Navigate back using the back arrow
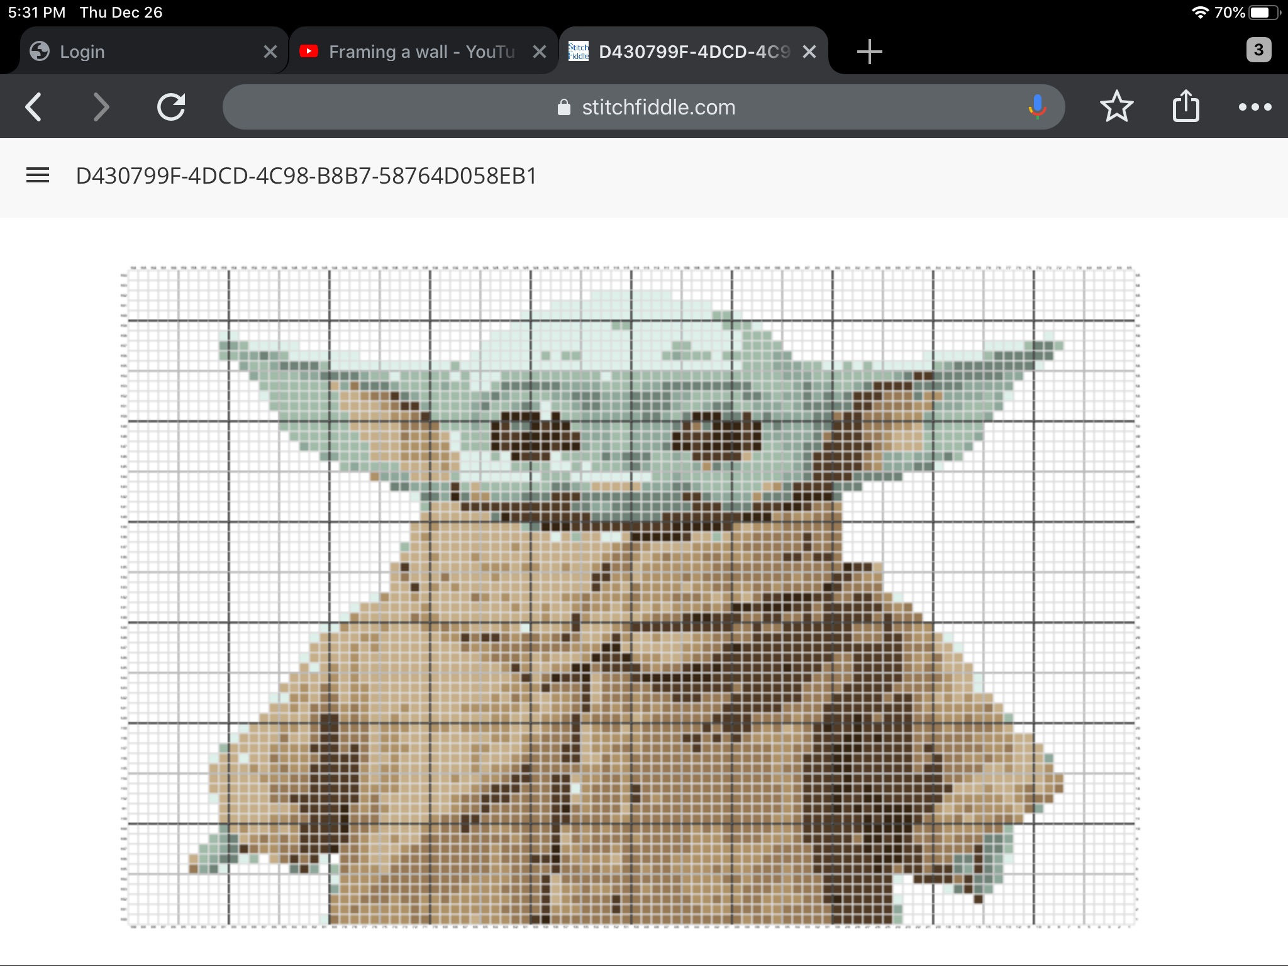Viewport: 1288px width, 966px height. pyautogui.click(x=35, y=106)
